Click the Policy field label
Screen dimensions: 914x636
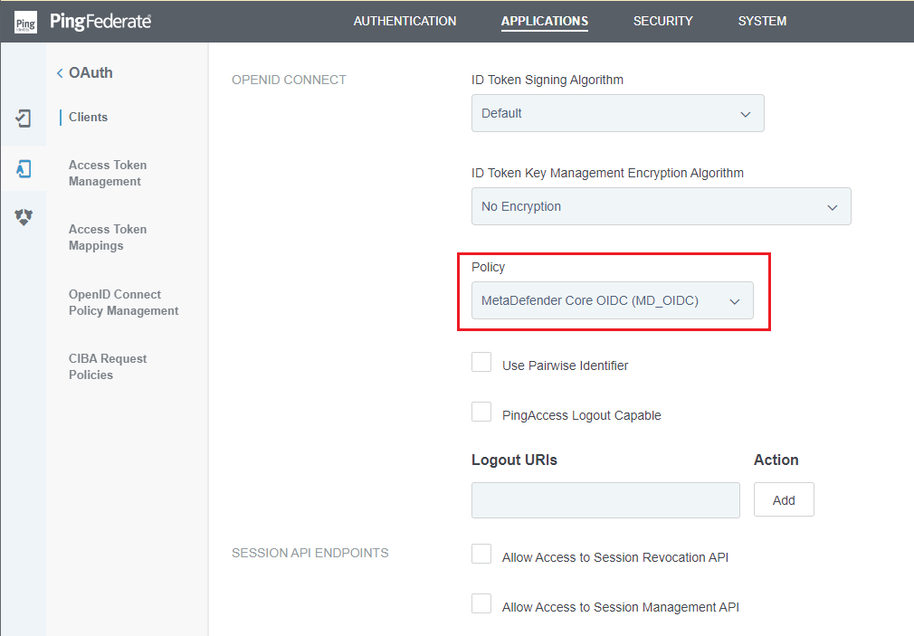coord(488,267)
